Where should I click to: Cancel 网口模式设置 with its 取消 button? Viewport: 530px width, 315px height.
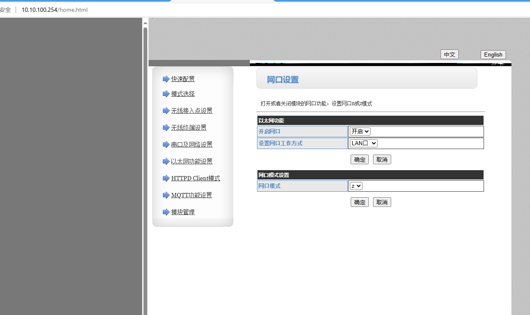click(382, 202)
